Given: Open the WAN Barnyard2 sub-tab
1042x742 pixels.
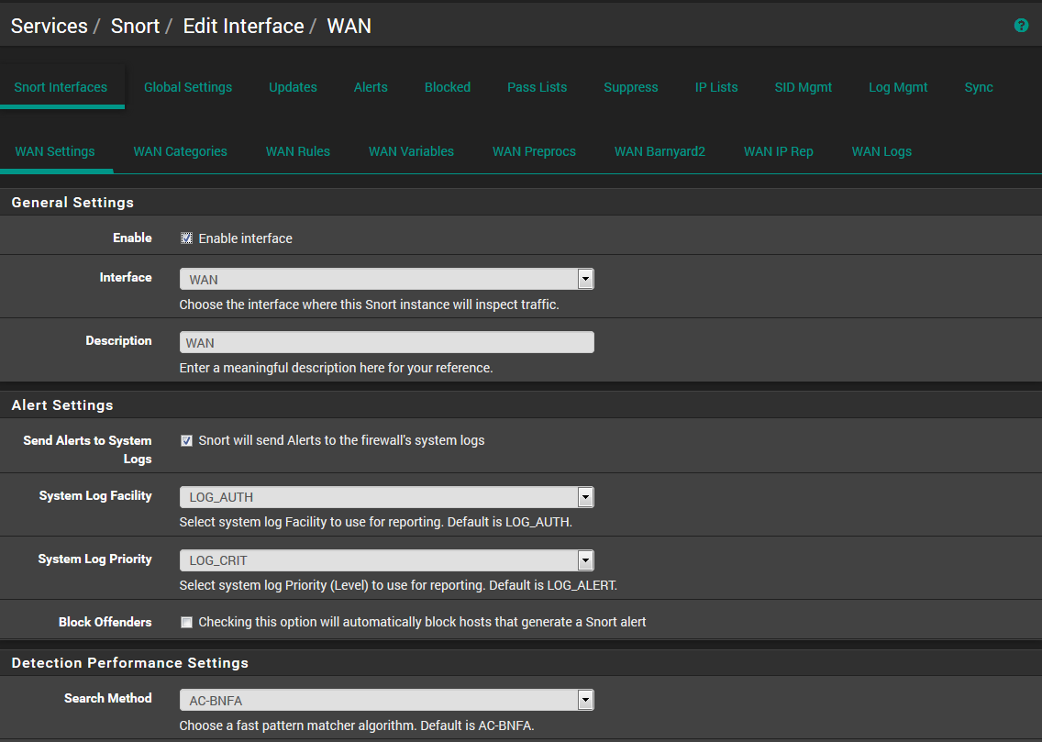Looking at the screenshot, I should (x=660, y=151).
